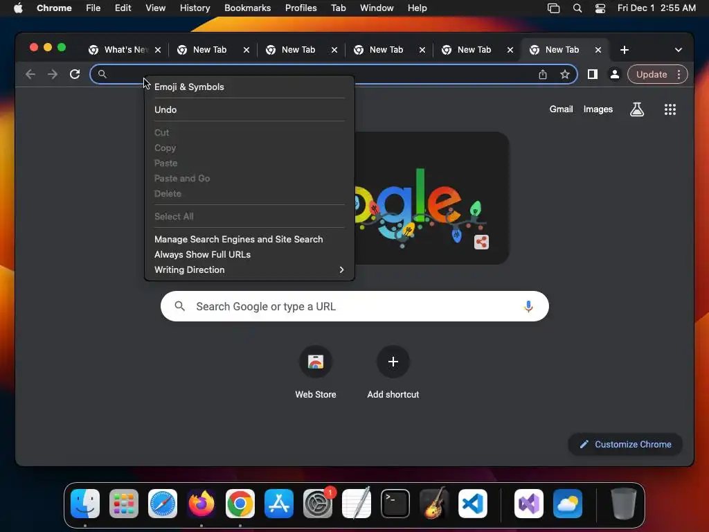Open the Images link
Screen dimensions: 709x532
coord(598,109)
